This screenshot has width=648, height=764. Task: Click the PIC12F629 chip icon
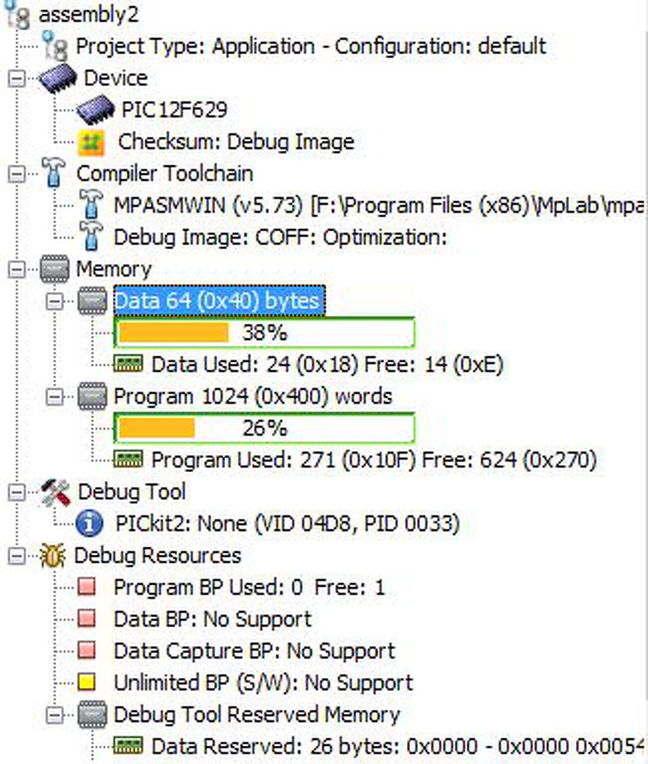[95, 109]
